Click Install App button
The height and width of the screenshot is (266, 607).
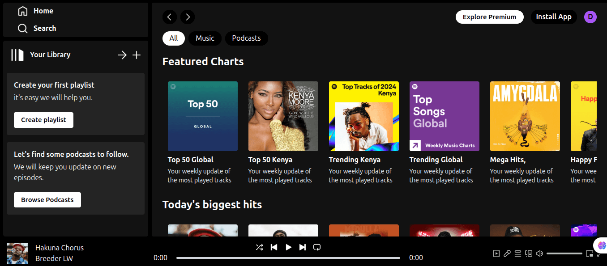click(x=554, y=17)
